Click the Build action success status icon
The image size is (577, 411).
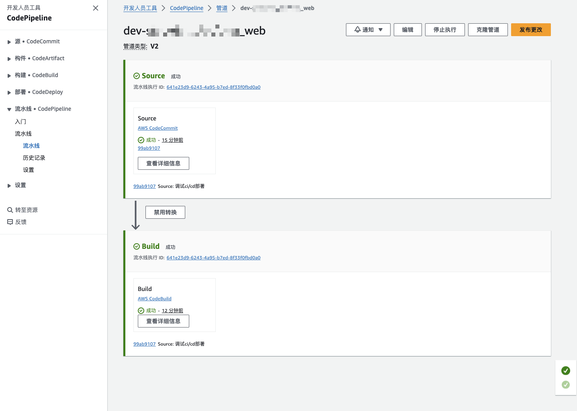[141, 311]
